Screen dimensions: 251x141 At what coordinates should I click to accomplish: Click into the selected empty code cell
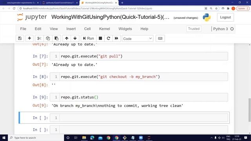click(x=139, y=118)
